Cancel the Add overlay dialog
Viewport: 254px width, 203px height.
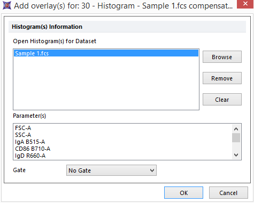(x=228, y=193)
